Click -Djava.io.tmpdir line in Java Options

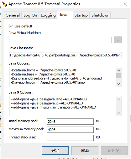[x=48, y=82]
